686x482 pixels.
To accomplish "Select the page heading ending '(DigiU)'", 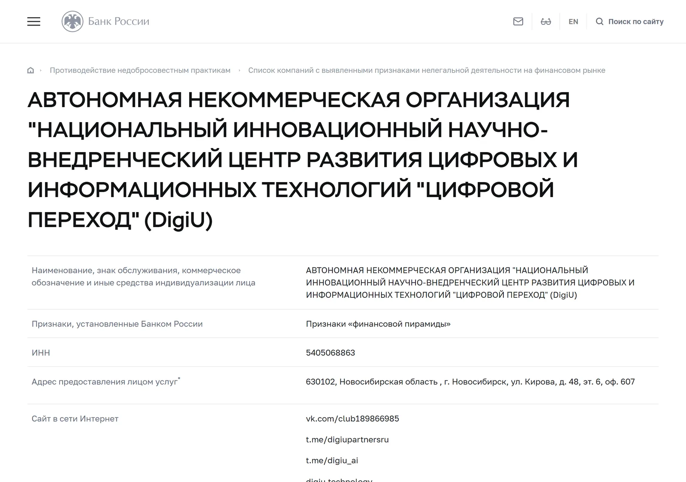I will click(303, 160).
